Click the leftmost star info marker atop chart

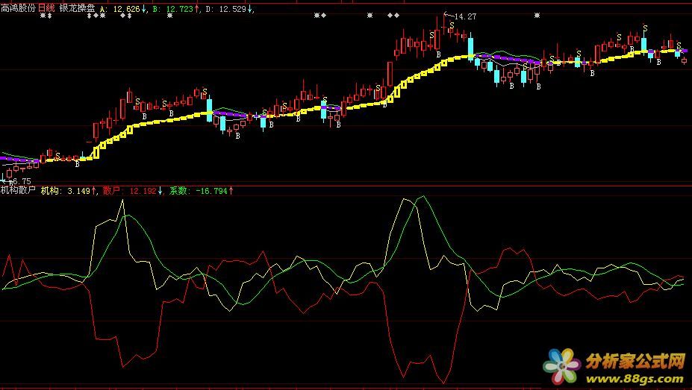pos(43,16)
